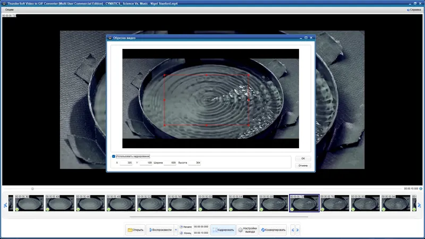Screen dimensions: 425x239
Task: Open the dropdown arrow beside Воспроизвести
Action: tap(175, 230)
